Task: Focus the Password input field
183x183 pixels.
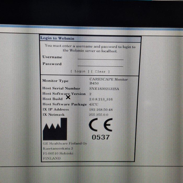Action: tap(100, 64)
